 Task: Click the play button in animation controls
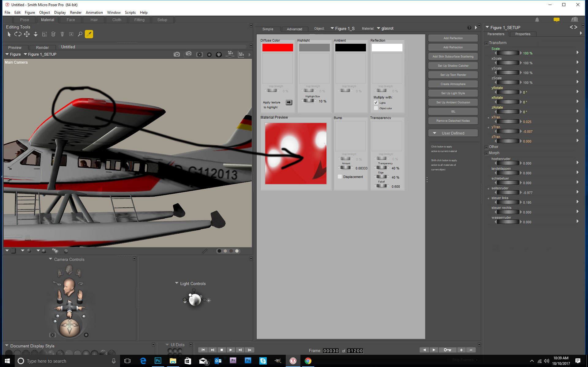click(x=231, y=350)
